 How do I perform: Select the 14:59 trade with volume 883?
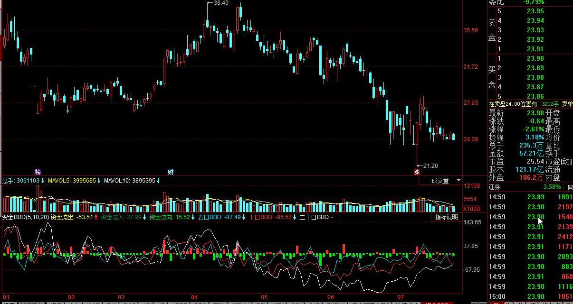tap(531, 267)
